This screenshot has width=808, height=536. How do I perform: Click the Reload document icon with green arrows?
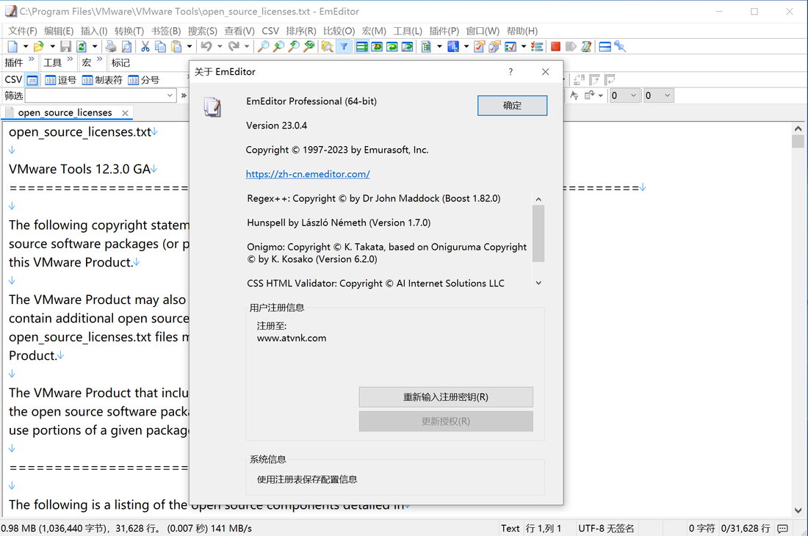(x=82, y=47)
